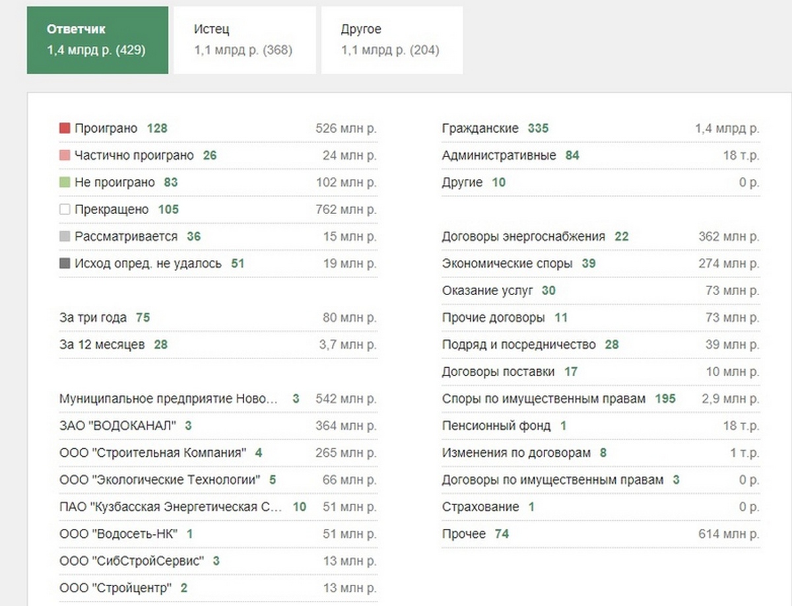Viewport: 792px width, 606px height.
Task: Click the light grey Рассматривается swatch
Action: pos(65,236)
